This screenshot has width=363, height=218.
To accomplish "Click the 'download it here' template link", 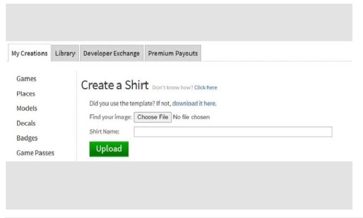I will (x=194, y=104).
